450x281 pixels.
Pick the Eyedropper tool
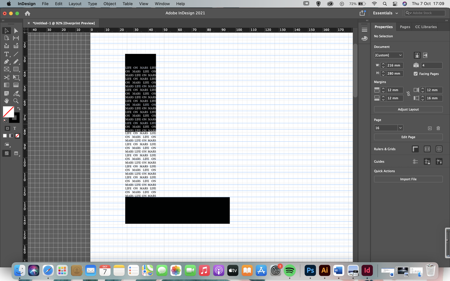click(x=16, y=93)
